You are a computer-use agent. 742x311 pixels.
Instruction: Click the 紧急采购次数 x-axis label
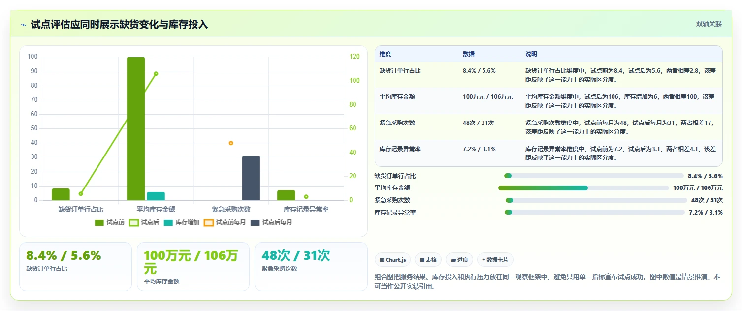231,209
